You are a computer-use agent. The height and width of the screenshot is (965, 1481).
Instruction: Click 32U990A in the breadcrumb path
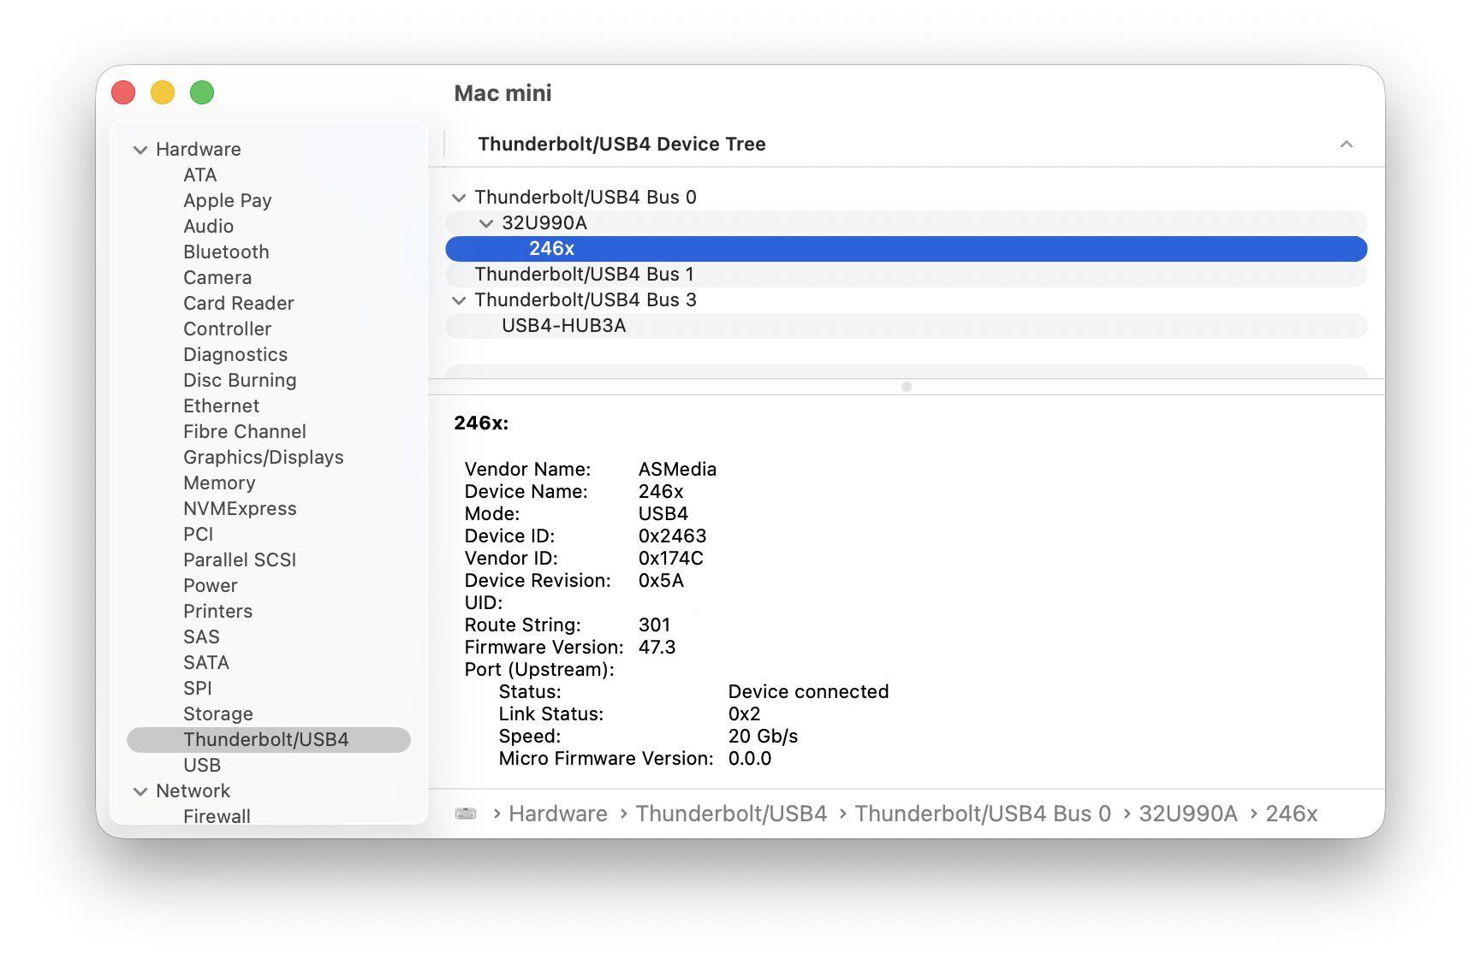1189,814
